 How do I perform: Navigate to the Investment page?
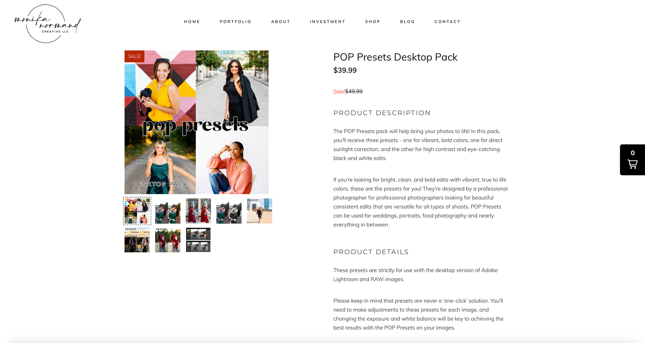pos(328,21)
